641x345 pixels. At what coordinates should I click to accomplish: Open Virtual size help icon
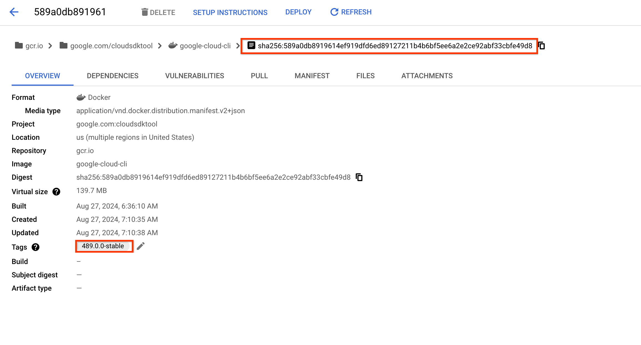(x=56, y=192)
